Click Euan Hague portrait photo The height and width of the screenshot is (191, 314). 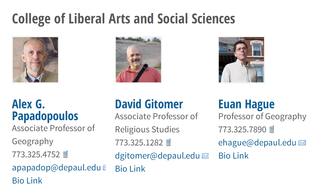click(242, 60)
